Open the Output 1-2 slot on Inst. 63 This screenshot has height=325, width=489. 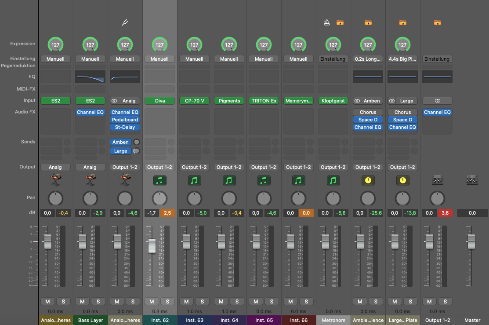[194, 167]
